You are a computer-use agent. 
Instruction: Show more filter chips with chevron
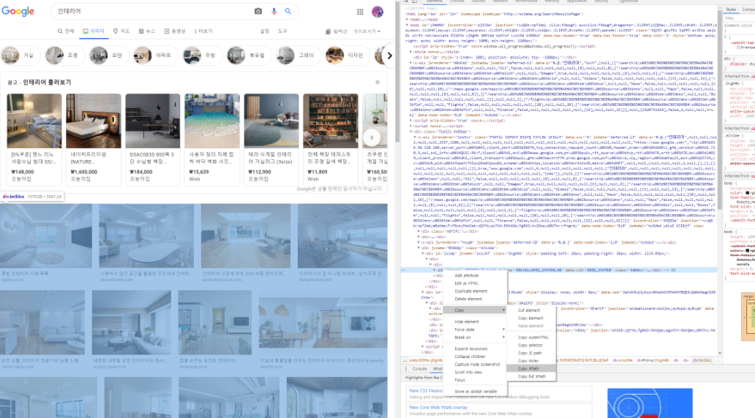pos(389,56)
